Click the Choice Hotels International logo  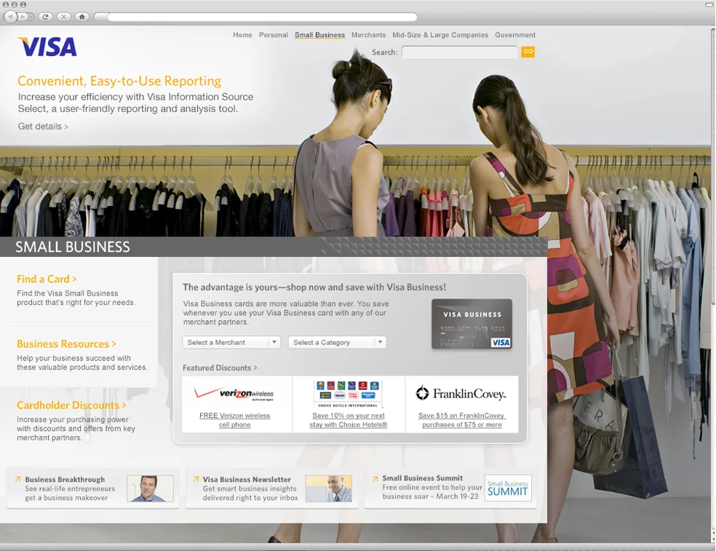point(349,394)
